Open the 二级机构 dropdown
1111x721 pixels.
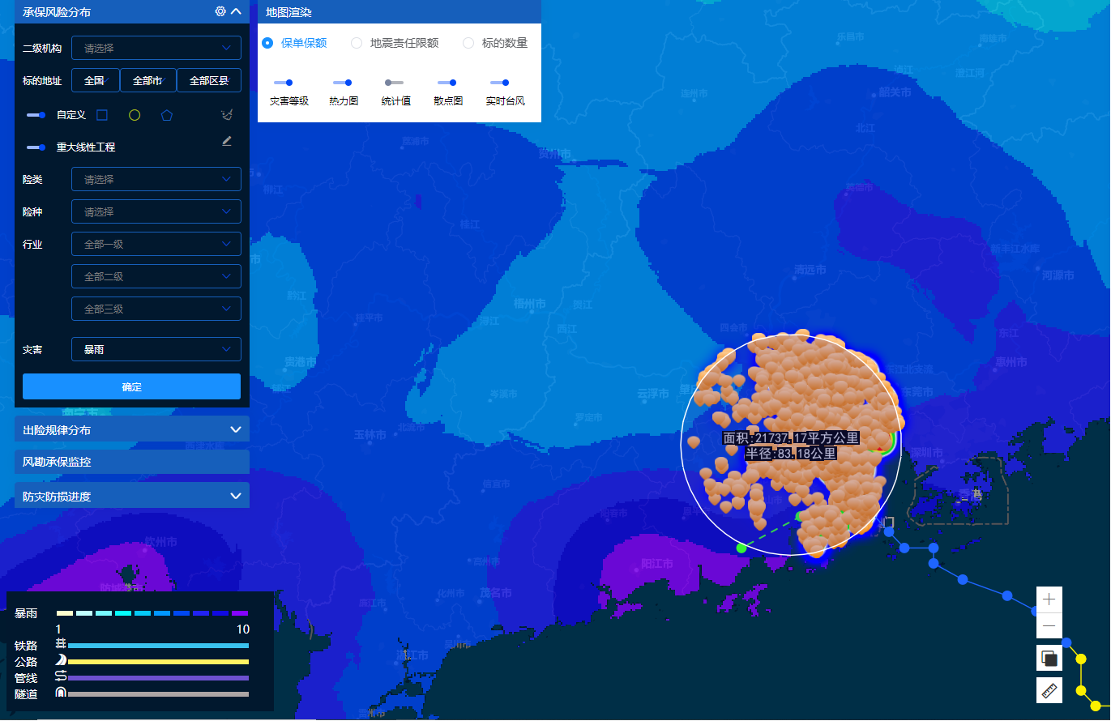pos(156,48)
